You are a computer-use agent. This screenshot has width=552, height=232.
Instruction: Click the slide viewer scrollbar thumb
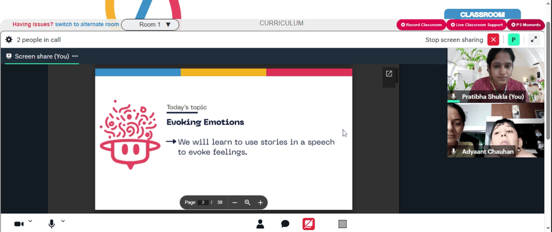coord(397,76)
